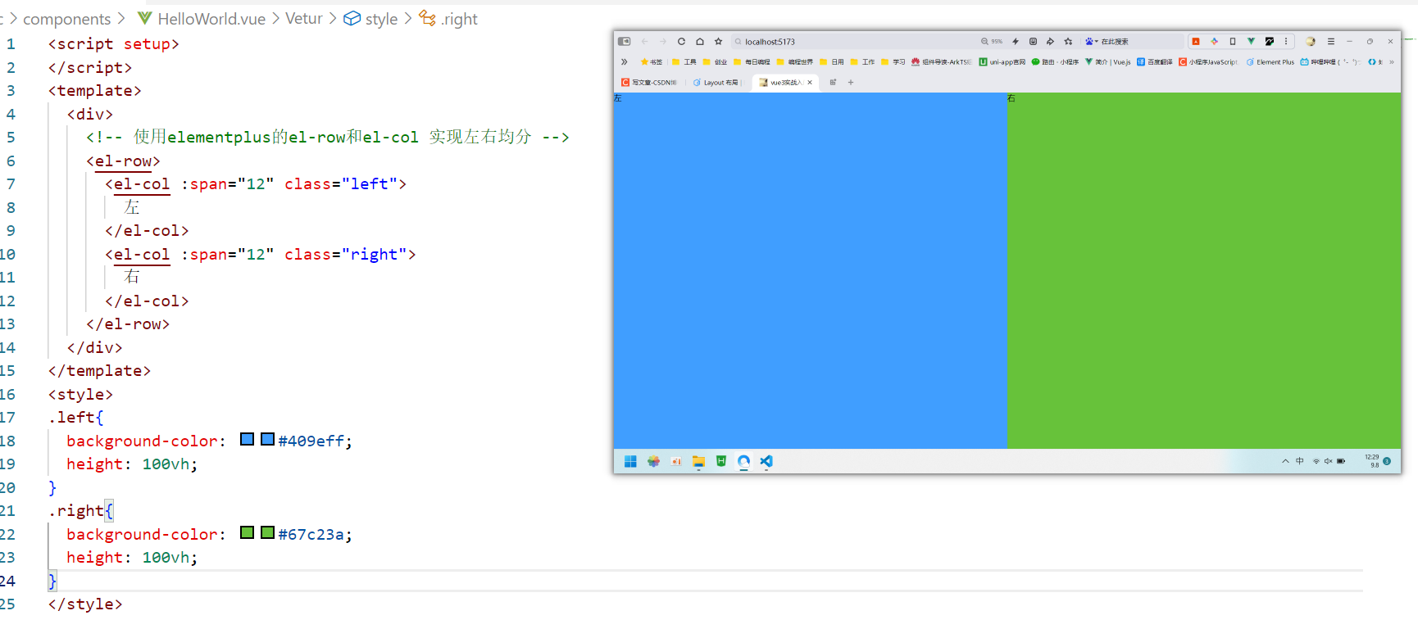Click the lightning speed-mode icon
Viewport: 1418px width, 638px height.
tap(1016, 41)
